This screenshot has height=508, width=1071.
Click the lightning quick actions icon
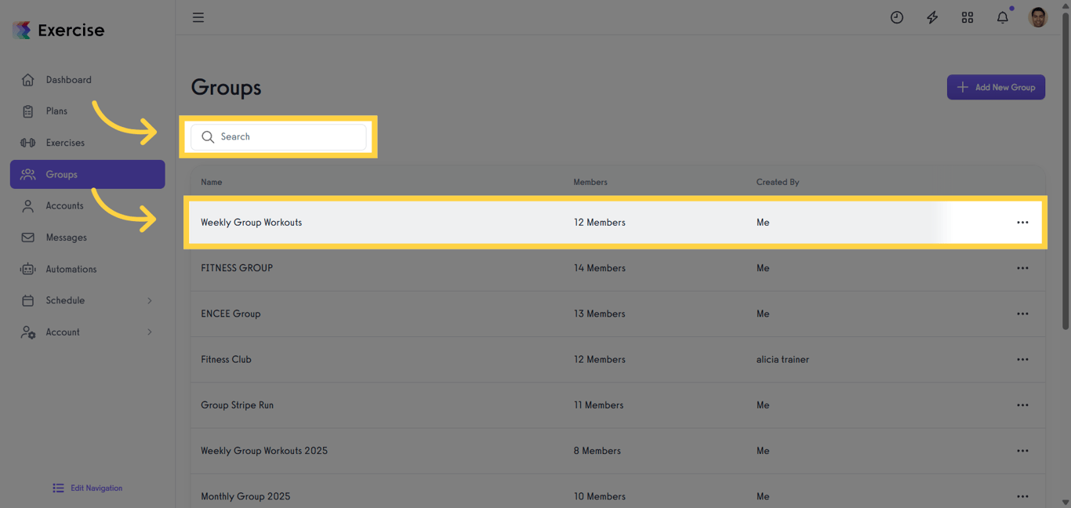click(931, 16)
